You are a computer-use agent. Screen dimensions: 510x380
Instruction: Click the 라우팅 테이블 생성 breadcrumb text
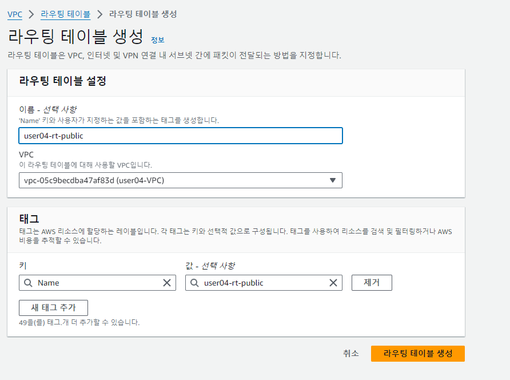pos(143,14)
